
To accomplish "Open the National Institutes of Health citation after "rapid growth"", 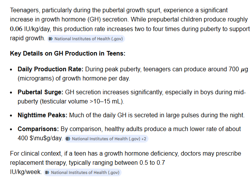I will (86, 39).
